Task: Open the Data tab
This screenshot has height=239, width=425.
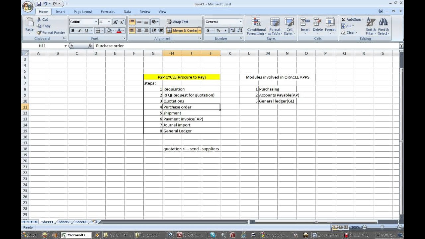Action: [x=127, y=12]
